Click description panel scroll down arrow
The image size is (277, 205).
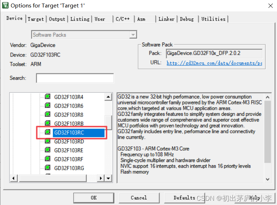[268, 179]
